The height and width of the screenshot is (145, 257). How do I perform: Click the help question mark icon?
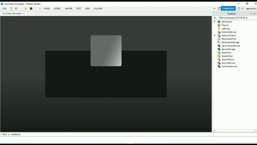(x=239, y=8)
